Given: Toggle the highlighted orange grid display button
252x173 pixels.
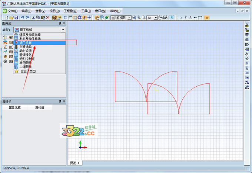Looking at the screenshot, I should (206, 17).
